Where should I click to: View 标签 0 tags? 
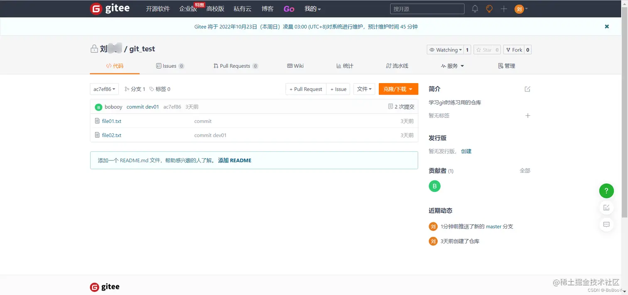point(160,89)
